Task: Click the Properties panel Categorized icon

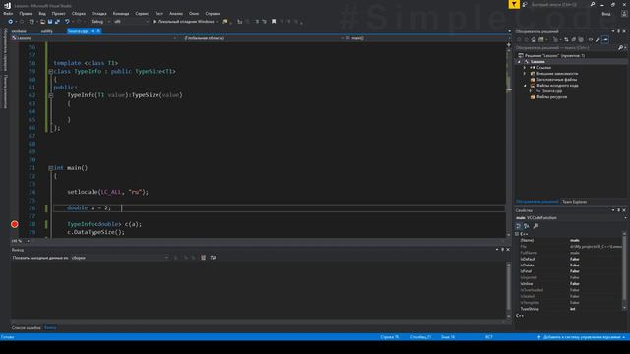Action: pos(519,226)
